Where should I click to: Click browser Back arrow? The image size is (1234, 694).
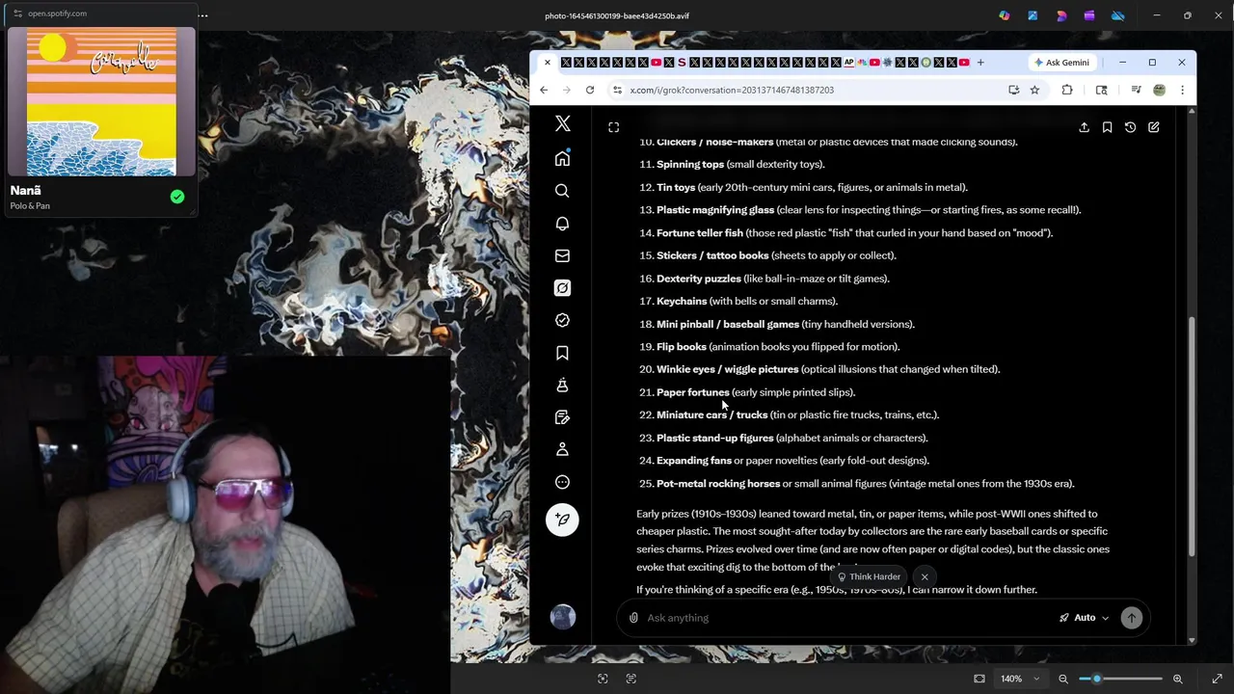point(544,90)
